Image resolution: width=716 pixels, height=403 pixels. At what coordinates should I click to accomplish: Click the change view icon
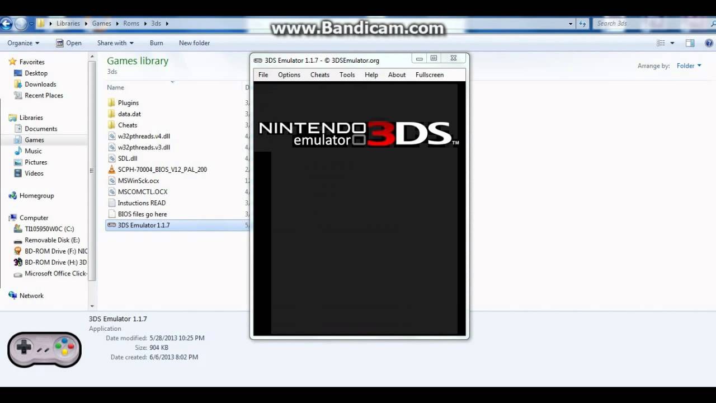pos(661,43)
